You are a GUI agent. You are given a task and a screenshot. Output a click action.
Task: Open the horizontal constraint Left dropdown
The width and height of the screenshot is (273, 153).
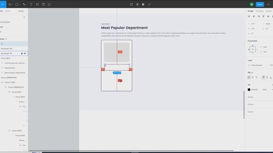(265, 47)
